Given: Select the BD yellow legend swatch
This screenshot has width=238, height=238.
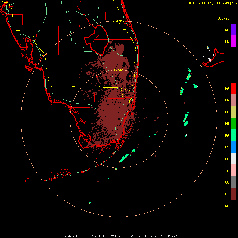Looking at the screenshot, I should tap(234, 112).
